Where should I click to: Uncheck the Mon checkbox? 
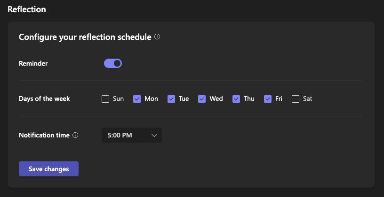[137, 99]
